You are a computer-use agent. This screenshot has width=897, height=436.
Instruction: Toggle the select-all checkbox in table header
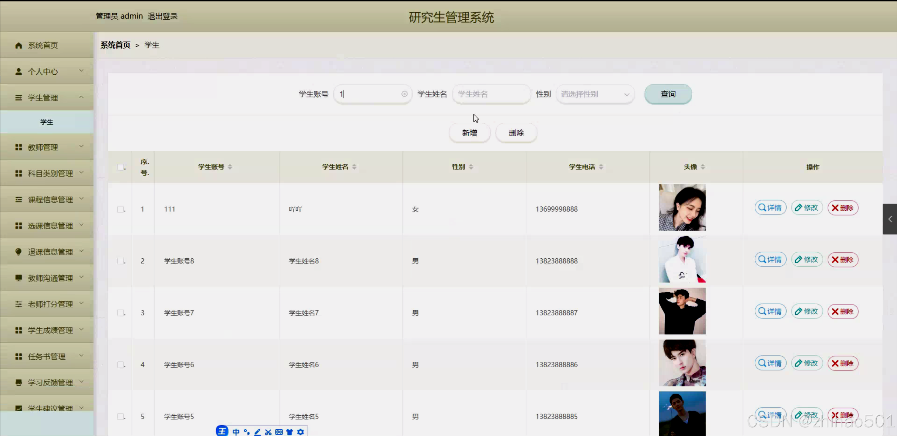pyautogui.click(x=121, y=167)
